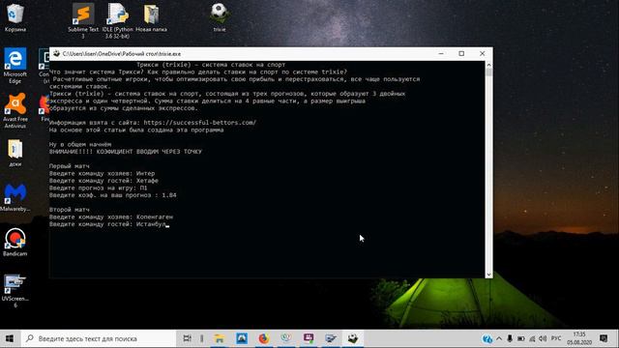Click the 'Введите команду хозяев: Копенгаген' line

point(111,217)
